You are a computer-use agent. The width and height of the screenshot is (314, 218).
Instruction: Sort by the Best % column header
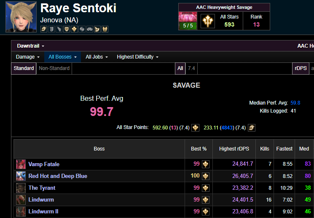tap(199, 149)
